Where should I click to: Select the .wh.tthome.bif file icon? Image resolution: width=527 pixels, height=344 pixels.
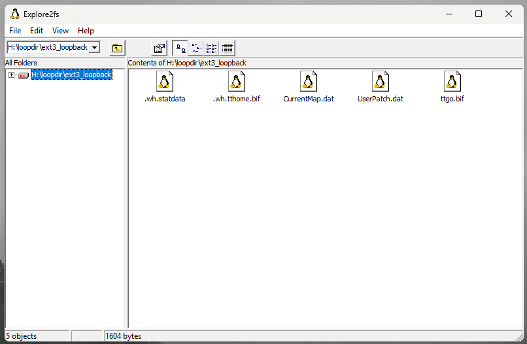237,81
